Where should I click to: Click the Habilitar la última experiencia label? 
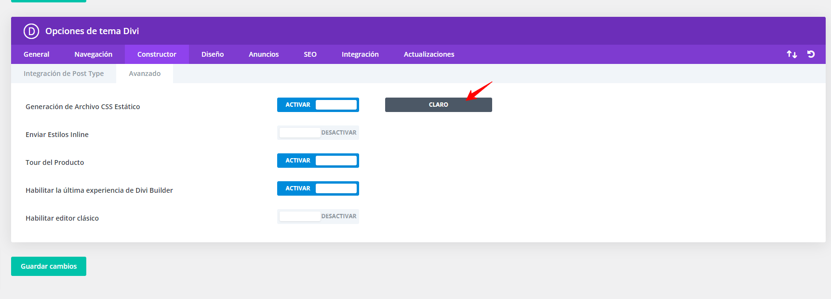tap(99, 190)
